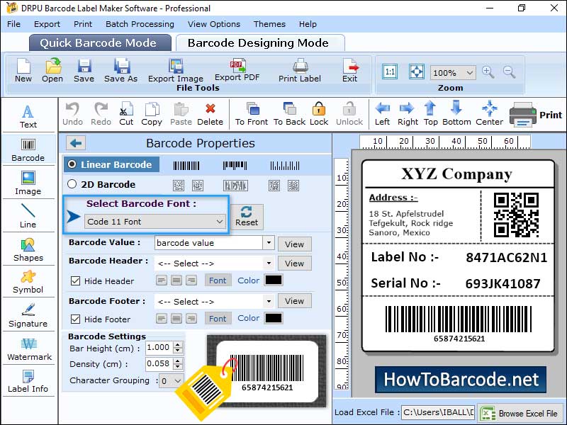Click the Signature tool in sidebar
The image size is (567, 425).
point(28,317)
